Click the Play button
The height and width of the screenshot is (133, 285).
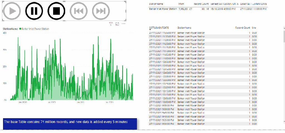pos(12,11)
